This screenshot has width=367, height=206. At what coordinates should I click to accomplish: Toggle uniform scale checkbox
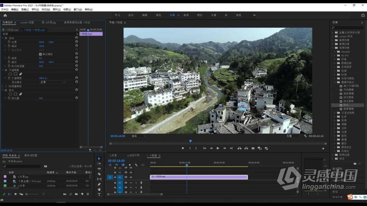(41, 54)
